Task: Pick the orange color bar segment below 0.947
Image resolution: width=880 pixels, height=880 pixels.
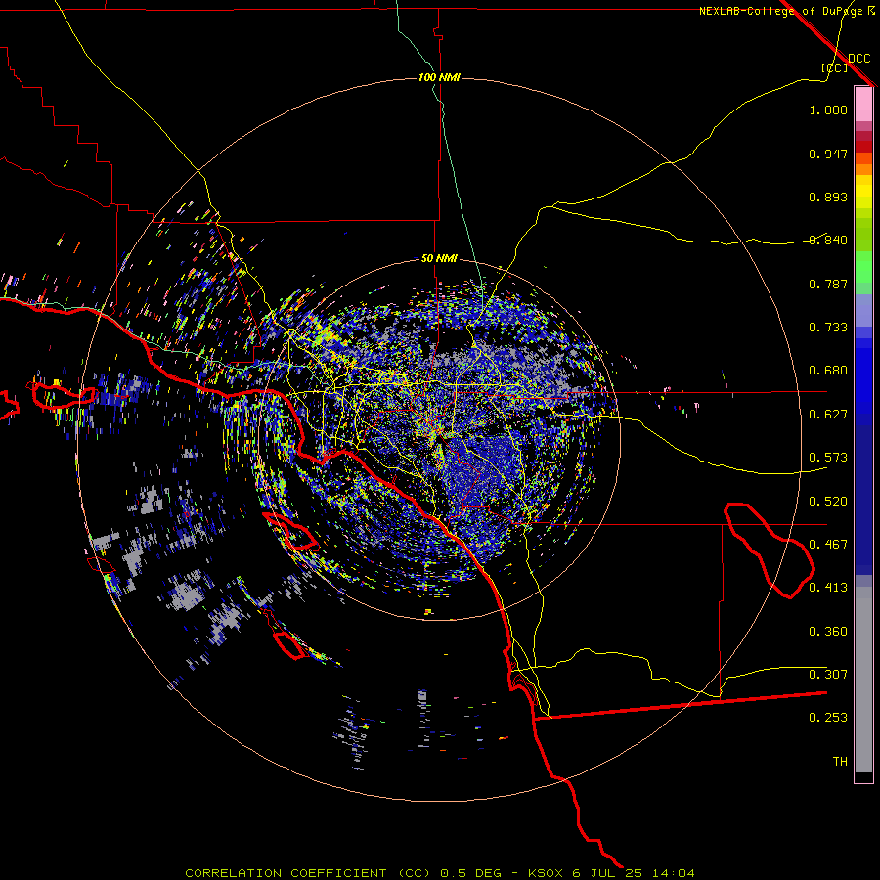Action: (x=863, y=164)
